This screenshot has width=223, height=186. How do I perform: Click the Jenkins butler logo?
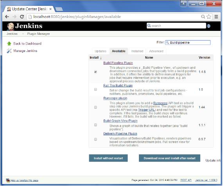pyautogui.click(x=11, y=26)
